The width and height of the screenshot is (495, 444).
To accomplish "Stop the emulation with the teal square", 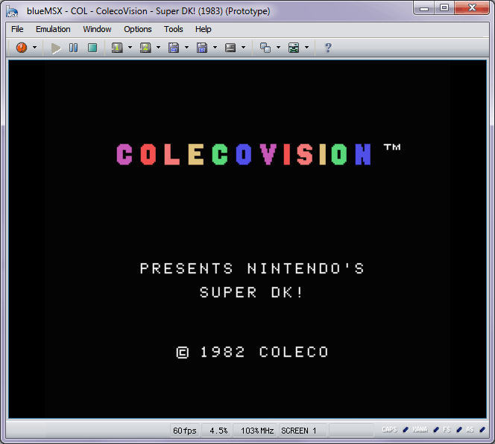I will point(92,48).
